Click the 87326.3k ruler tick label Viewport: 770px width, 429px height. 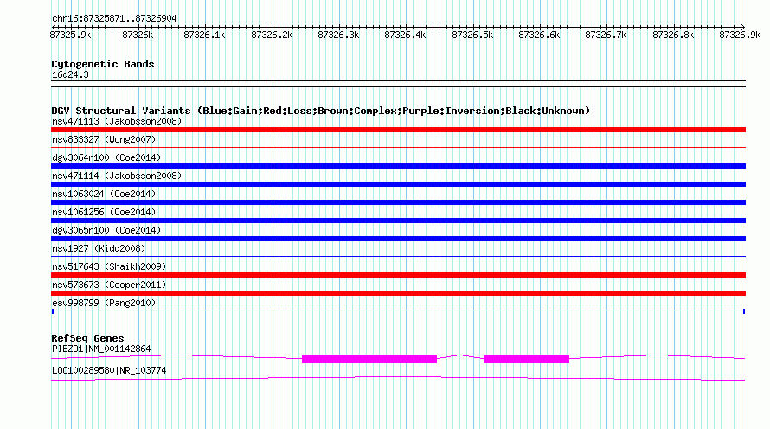[x=338, y=35]
